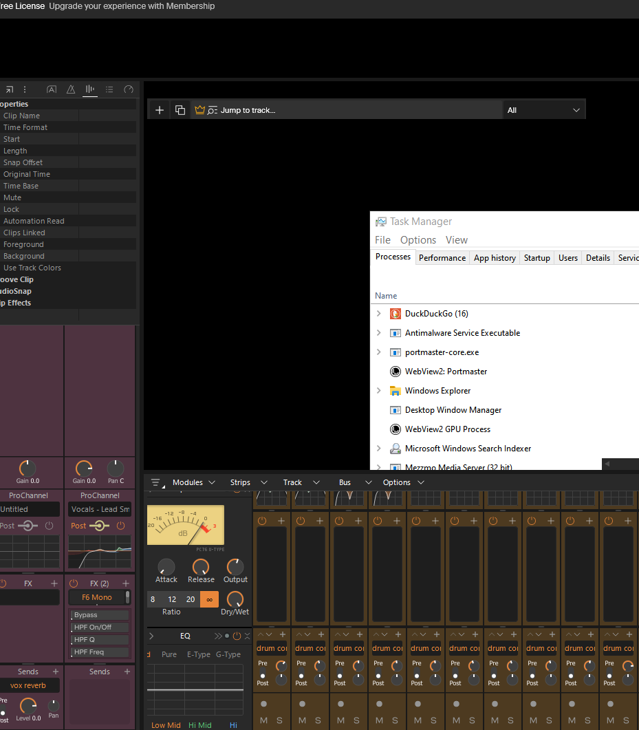
Task: Click the crown Jump to track icon
Action: point(199,110)
